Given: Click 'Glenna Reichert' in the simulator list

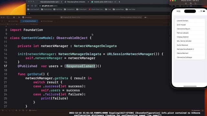Looking at the screenshot, I should (x=190, y=53).
